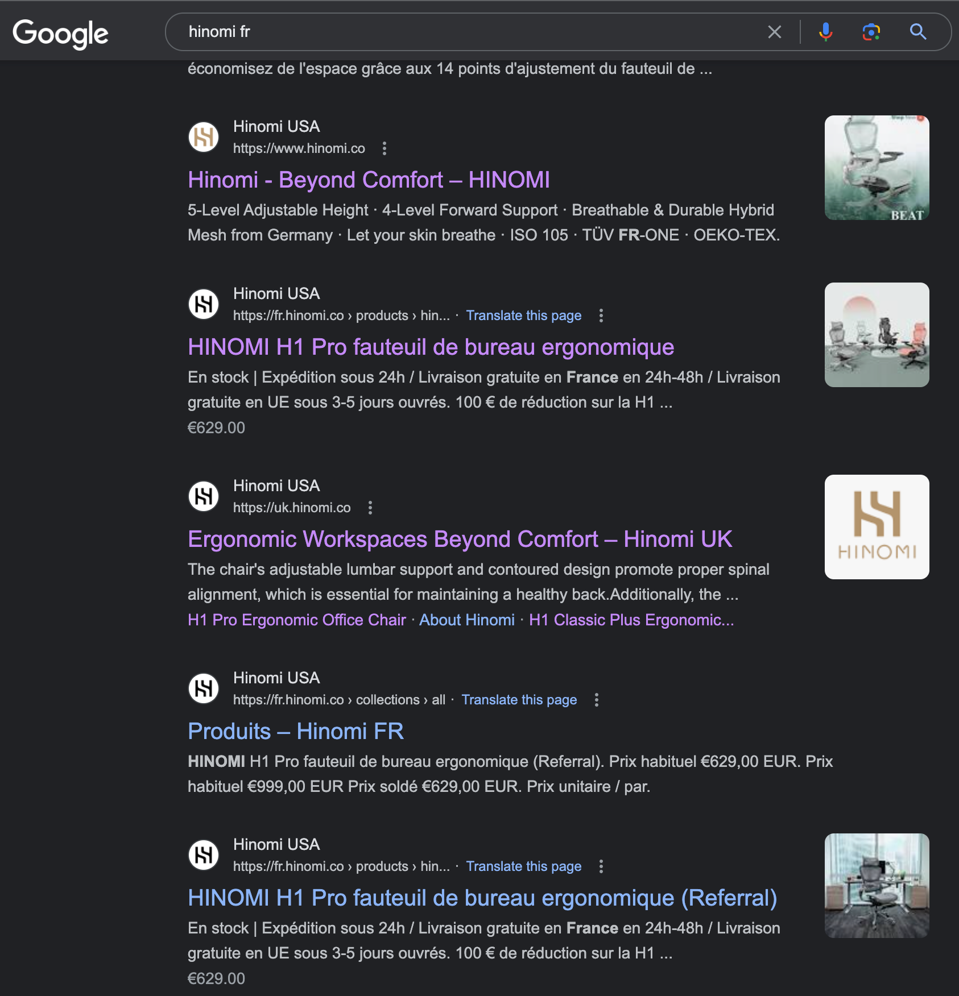Click URL 'https://fr.hinomi.co › collections › all'
The height and width of the screenshot is (996, 959).
[x=339, y=700]
